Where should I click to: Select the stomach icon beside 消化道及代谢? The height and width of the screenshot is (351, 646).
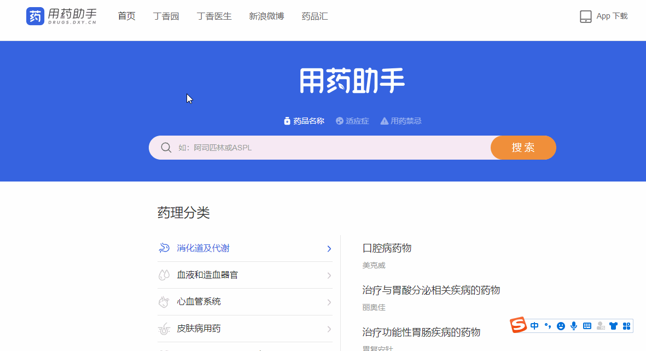(164, 248)
